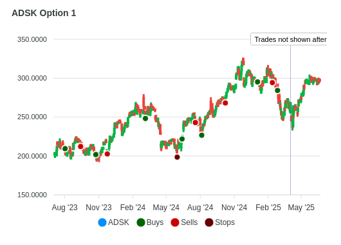Click the sell marker right of the Aug '23 tick
Viewport: 341px width, 245px height.
tap(80, 146)
